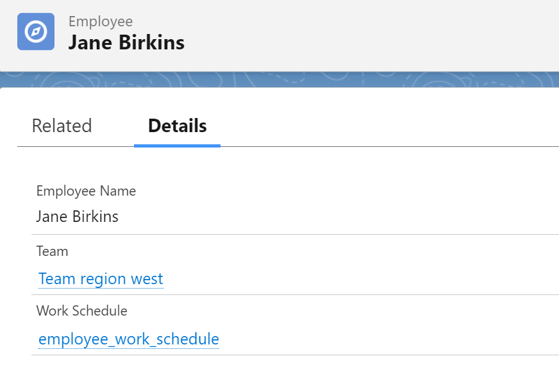The image size is (559, 372).
Task: Click the Employee Name field label
Action: [x=86, y=191]
